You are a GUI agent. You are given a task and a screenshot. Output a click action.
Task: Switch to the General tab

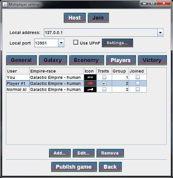(21, 60)
